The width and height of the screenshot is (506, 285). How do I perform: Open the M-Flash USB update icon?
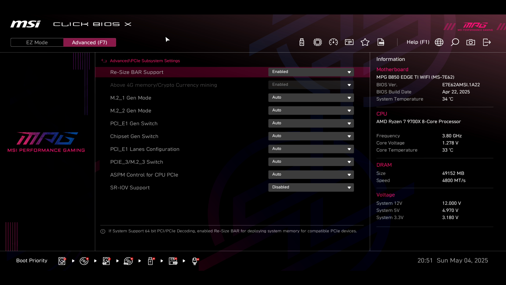click(302, 42)
